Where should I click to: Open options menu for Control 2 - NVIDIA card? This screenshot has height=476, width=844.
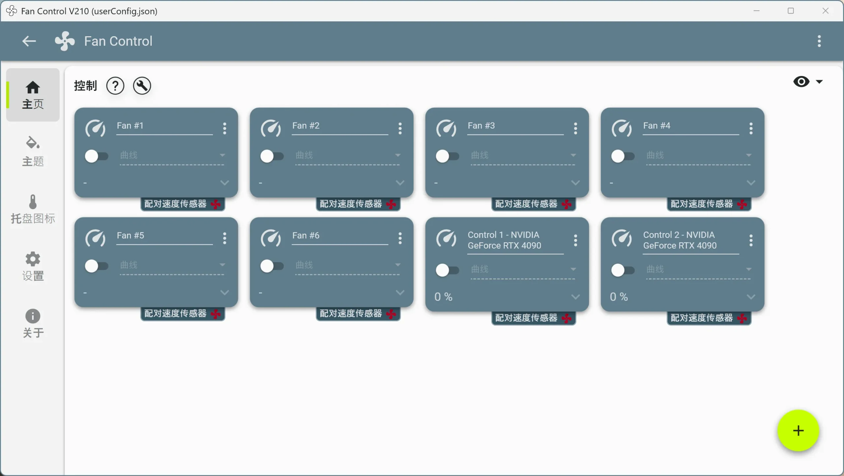coord(751,241)
